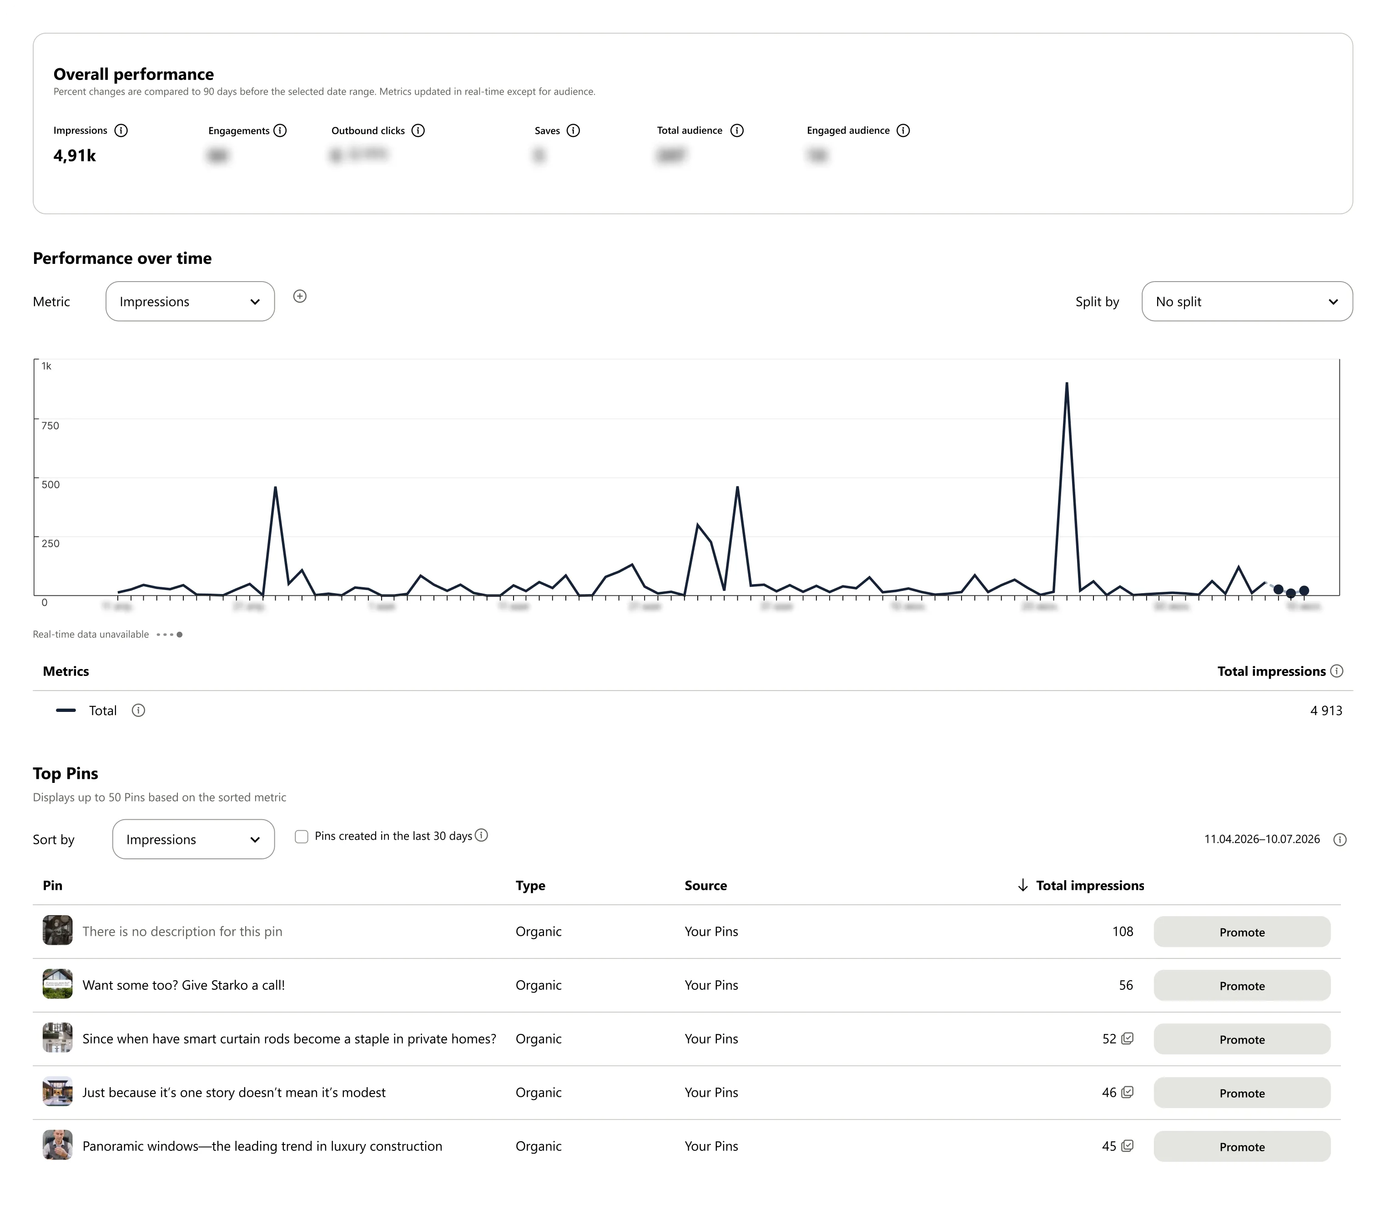Click the info icon beside Total impressions header

pyautogui.click(x=1336, y=671)
